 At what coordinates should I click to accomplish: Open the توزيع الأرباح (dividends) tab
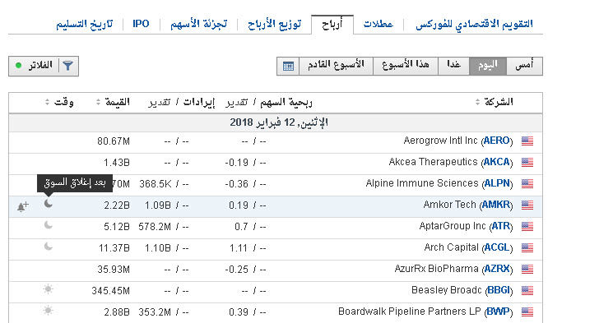pyautogui.click(x=275, y=24)
